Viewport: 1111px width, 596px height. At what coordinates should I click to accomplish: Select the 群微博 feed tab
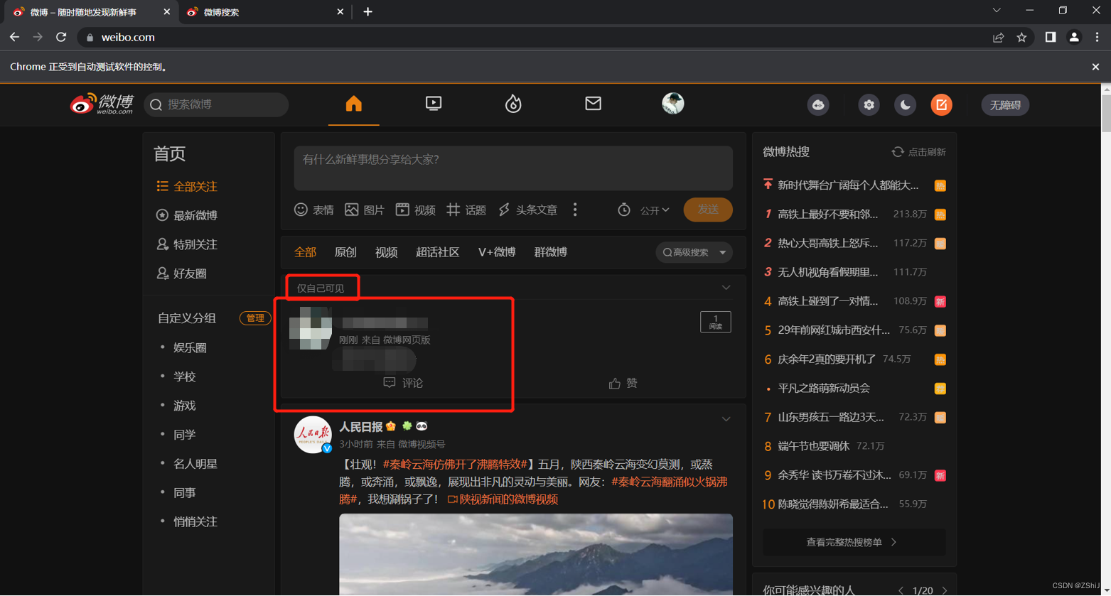[551, 252]
